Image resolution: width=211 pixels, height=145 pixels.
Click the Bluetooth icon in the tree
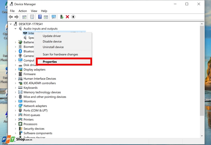[x=20, y=51]
